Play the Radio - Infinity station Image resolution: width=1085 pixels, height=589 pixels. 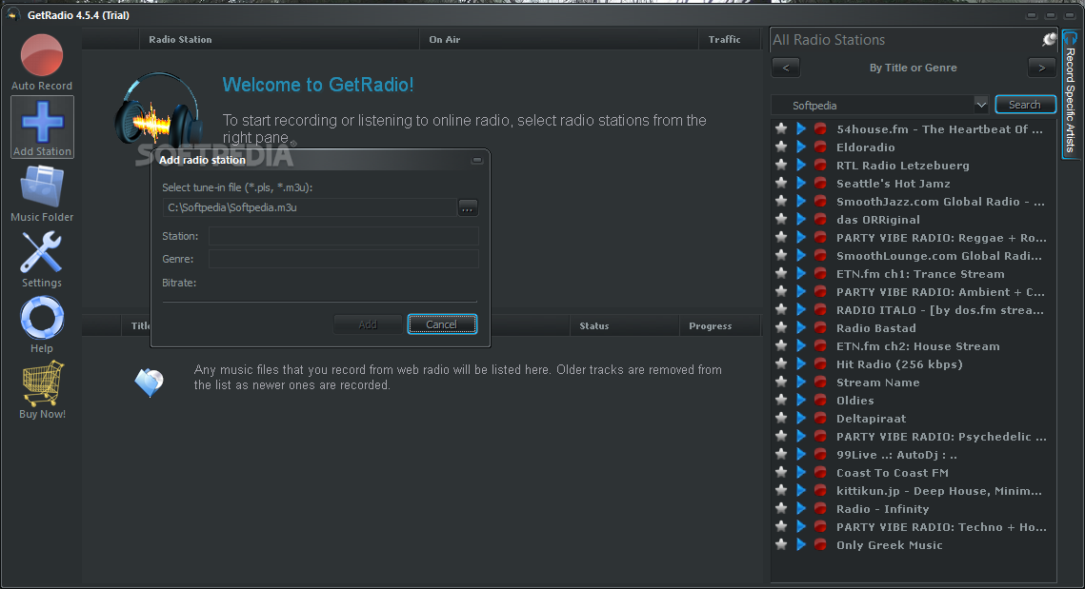pyautogui.click(x=800, y=508)
